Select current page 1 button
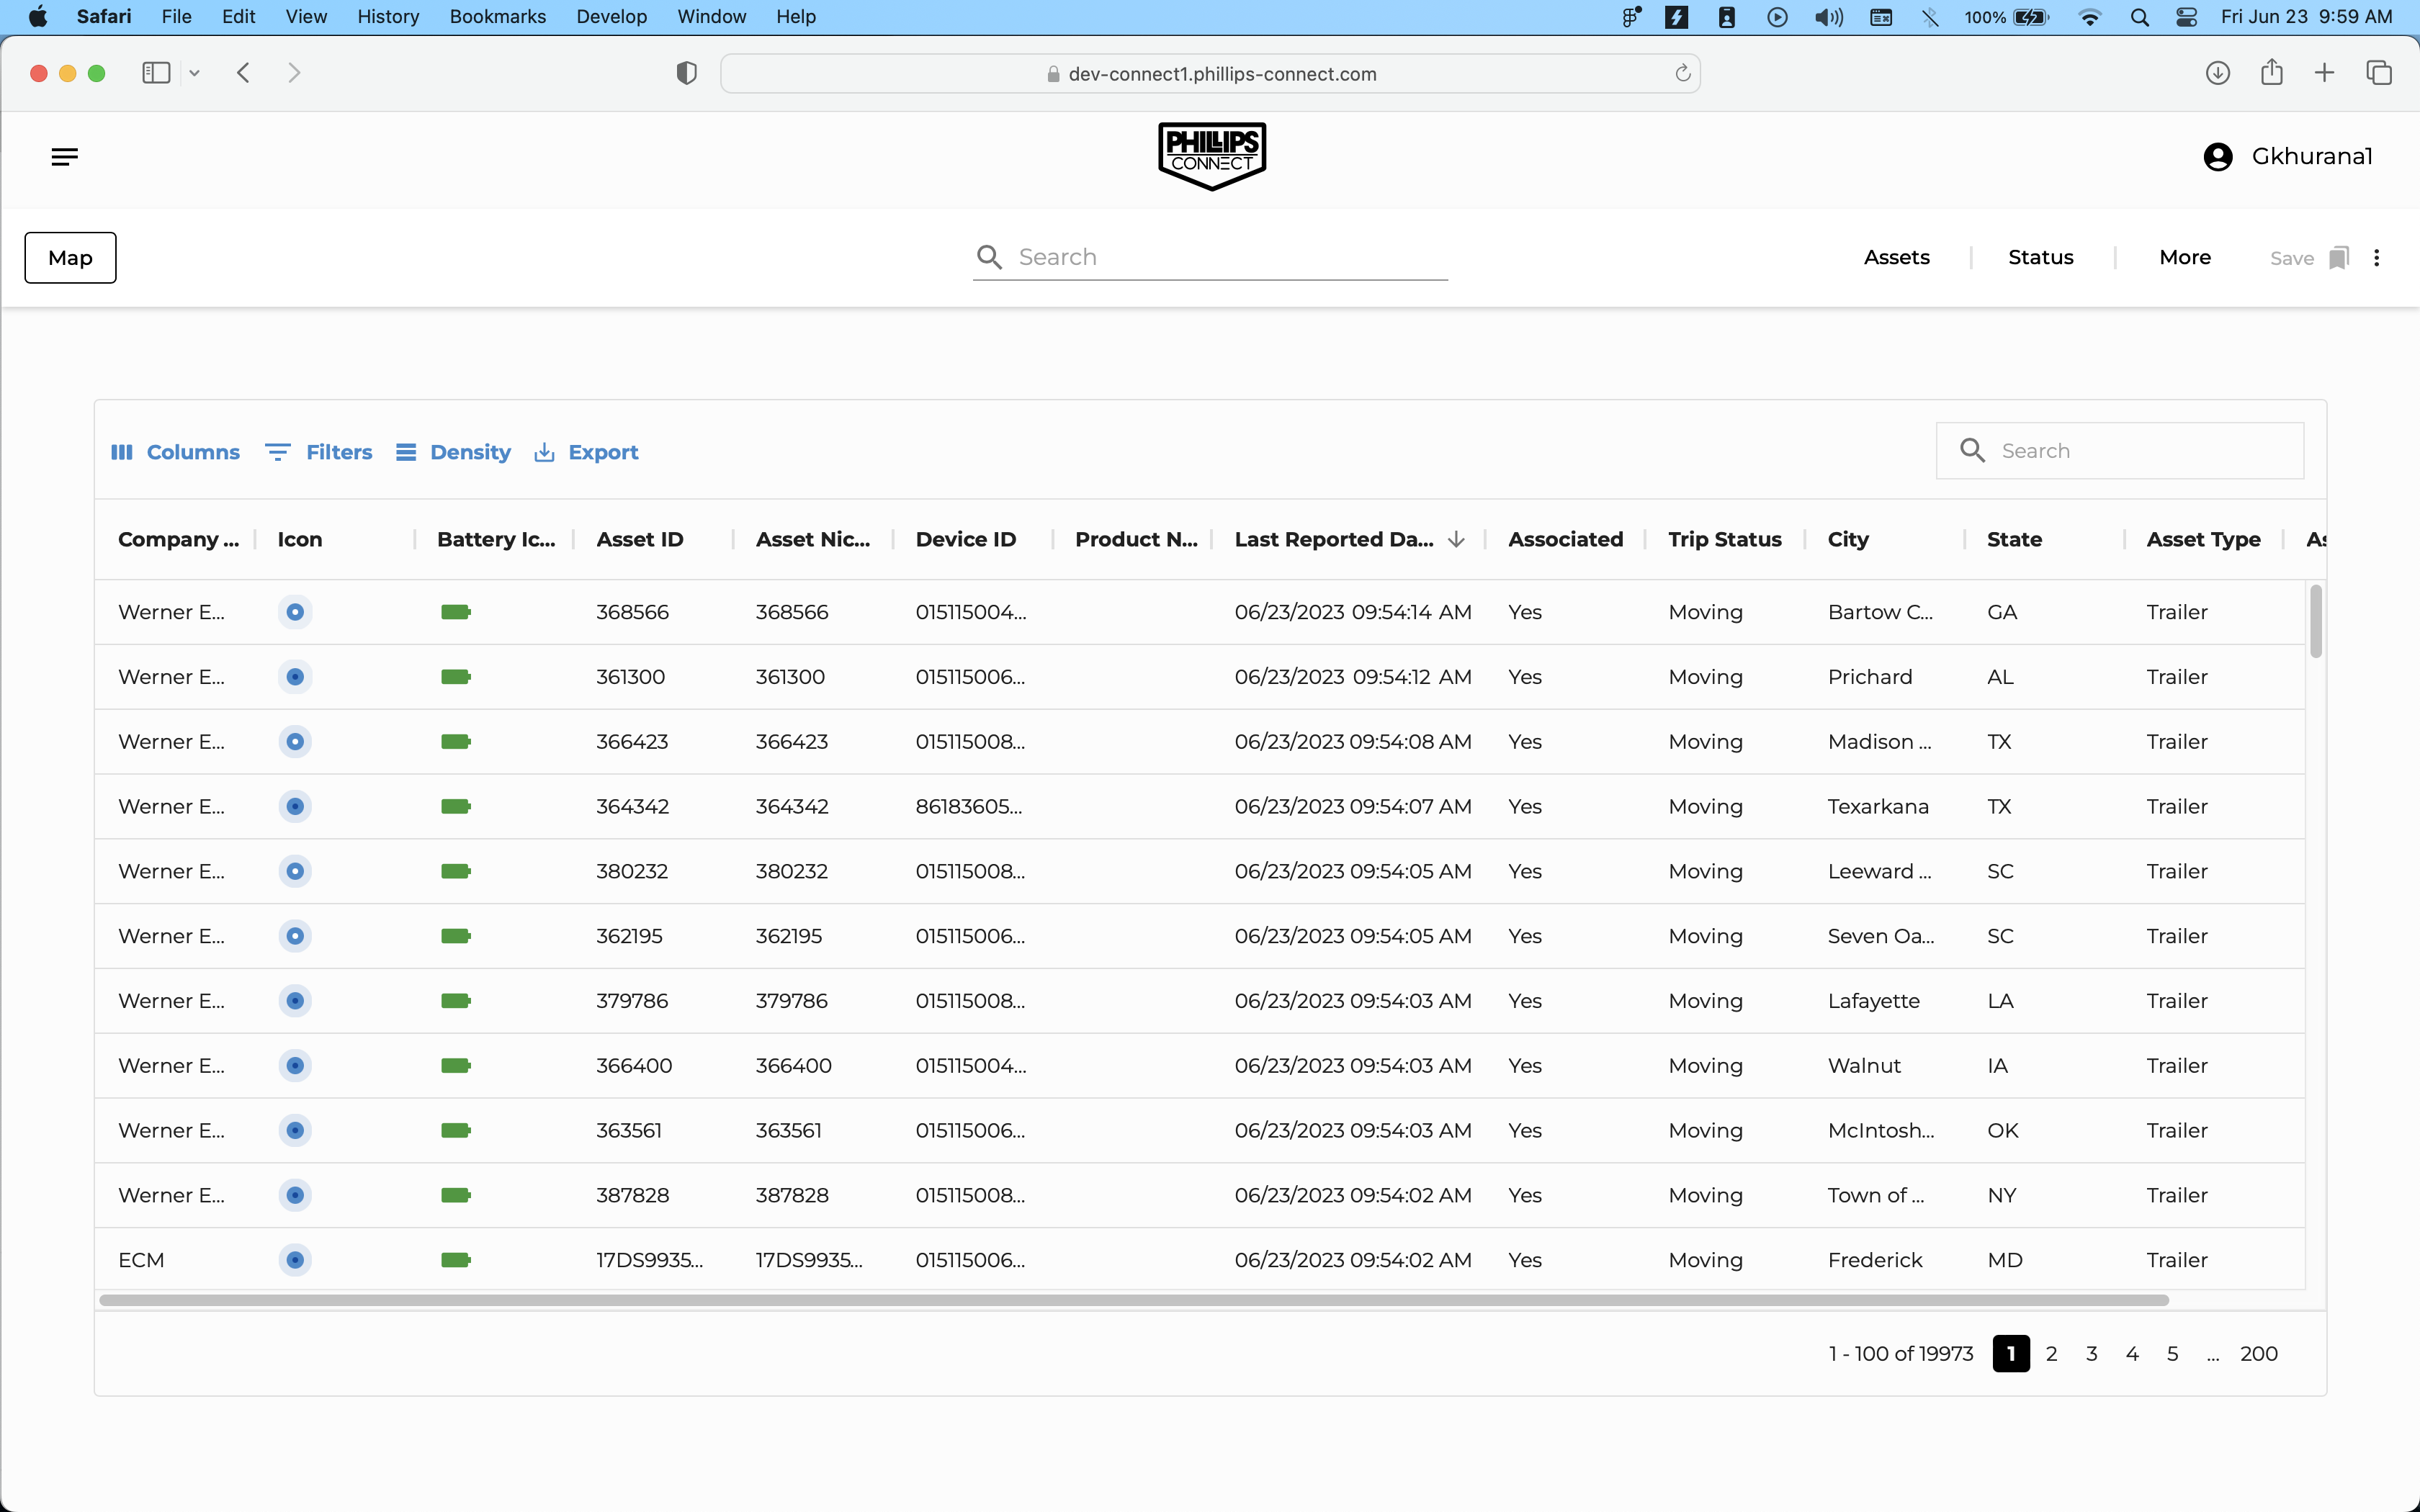The height and width of the screenshot is (1512, 2420). pyautogui.click(x=2011, y=1353)
